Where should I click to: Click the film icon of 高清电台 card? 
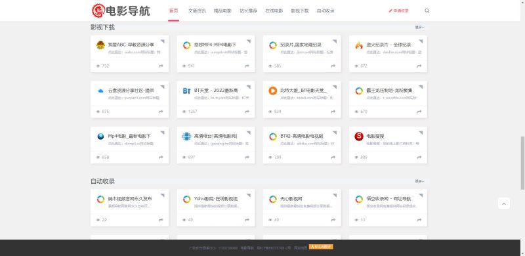pyautogui.click(x=186, y=137)
